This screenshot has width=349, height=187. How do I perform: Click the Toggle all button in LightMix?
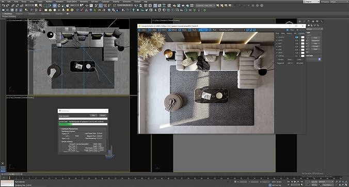click(x=280, y=63)
